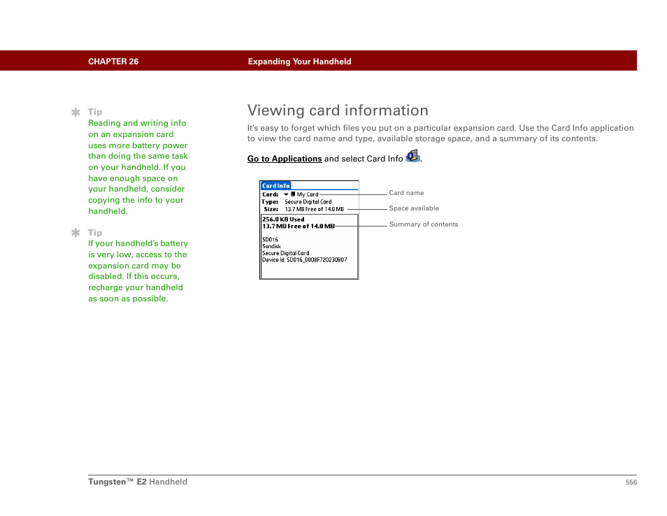
Task: Select the Card Info title tab
Action: click(x=275, y=186)
